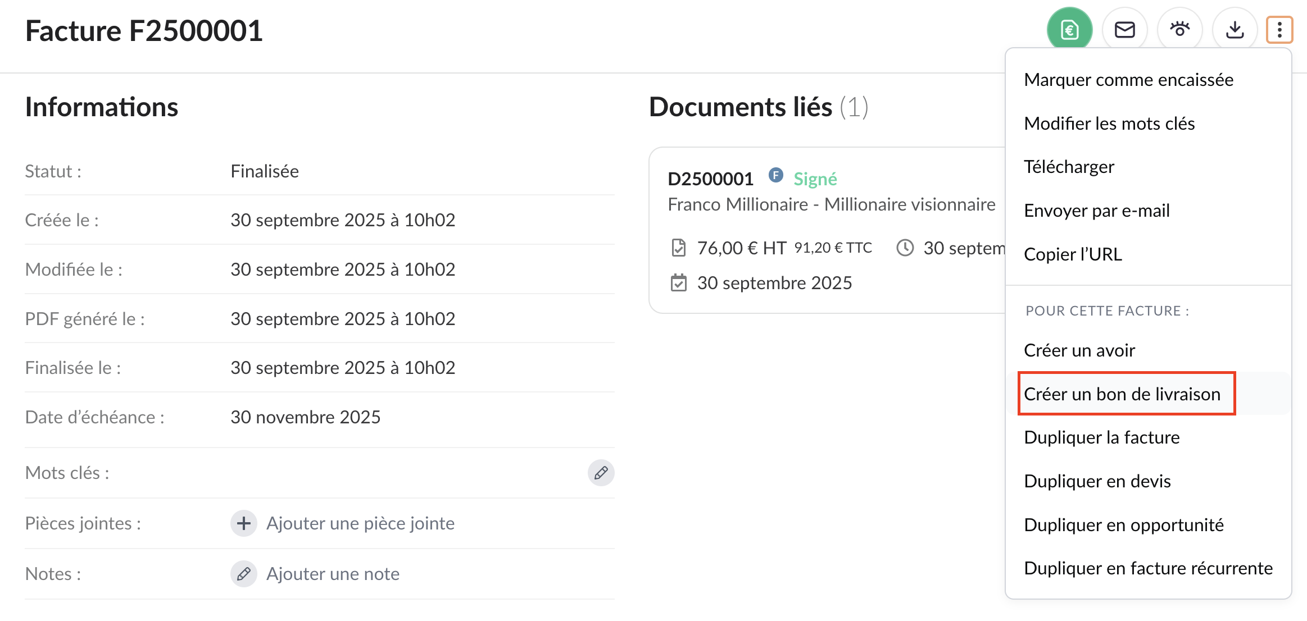Choose Envoyer par e-mail
The height and width of the screenshot is (621, 1307).
point(1096,211)
